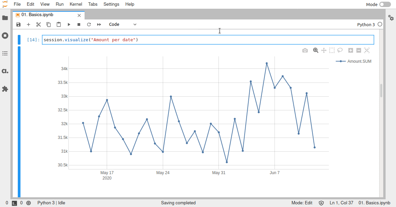Restart kernel and run all cells icon
Viewport: 396px width, 207px height.
pyautogui.click(x=99, y=24)
